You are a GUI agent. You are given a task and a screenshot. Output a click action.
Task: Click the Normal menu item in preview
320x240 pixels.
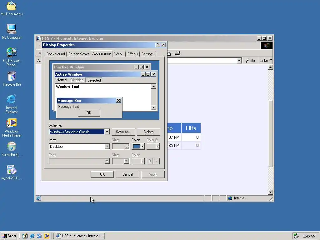[62, 80]
